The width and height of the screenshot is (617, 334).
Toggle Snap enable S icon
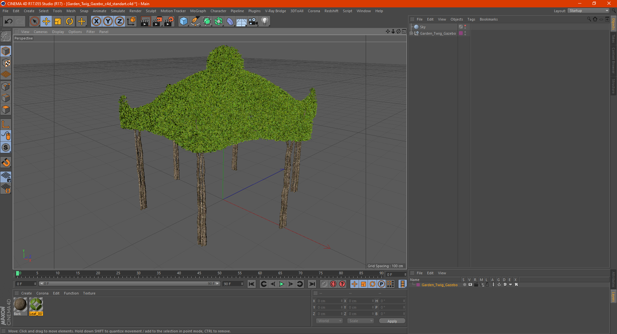pyautogui.click(x=6, y=148)
